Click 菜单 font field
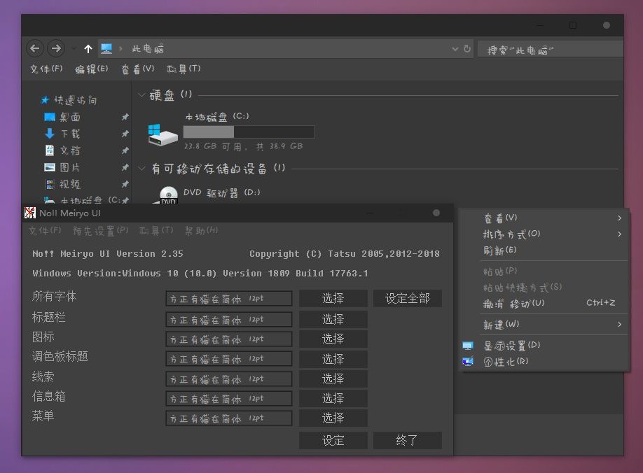The height and width of the screenshot is (473, 643). (x=229, y=418)
